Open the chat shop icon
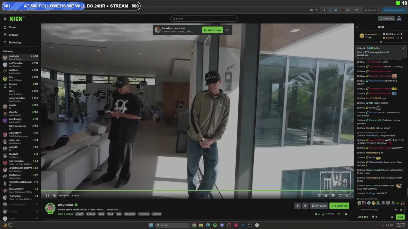The width and height of the screenshot is (408, 229). 373,217
